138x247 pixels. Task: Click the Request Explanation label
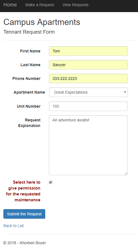[29, 123]
